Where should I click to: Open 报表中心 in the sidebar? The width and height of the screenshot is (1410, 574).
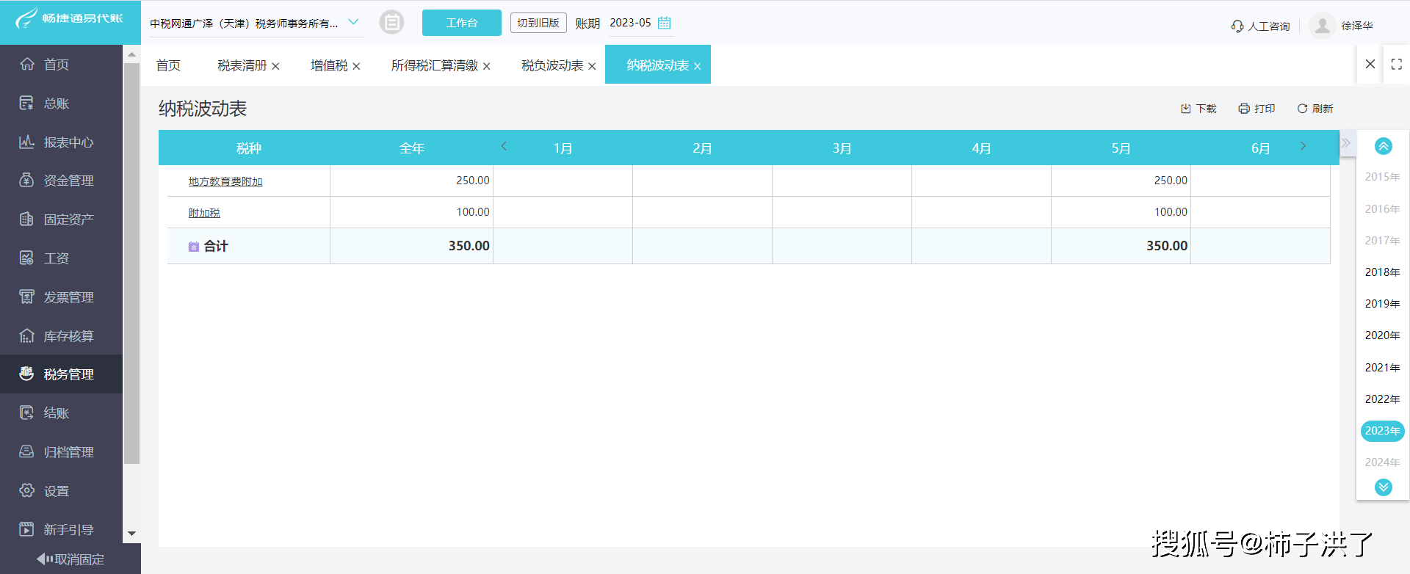(x=68, y=142)
